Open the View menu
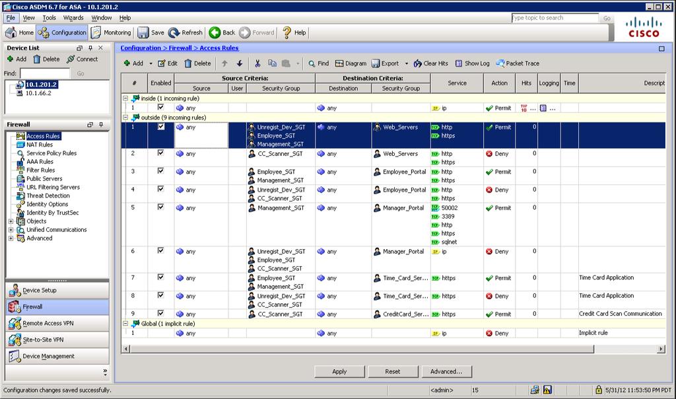676x399 pixels. pos(29,18)
